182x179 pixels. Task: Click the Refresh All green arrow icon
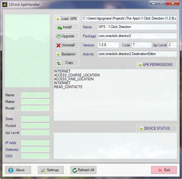[74, 170]
